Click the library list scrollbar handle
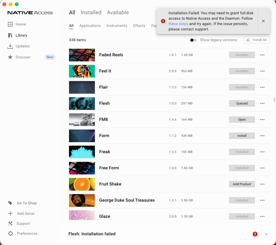 [x=274, y=100]
